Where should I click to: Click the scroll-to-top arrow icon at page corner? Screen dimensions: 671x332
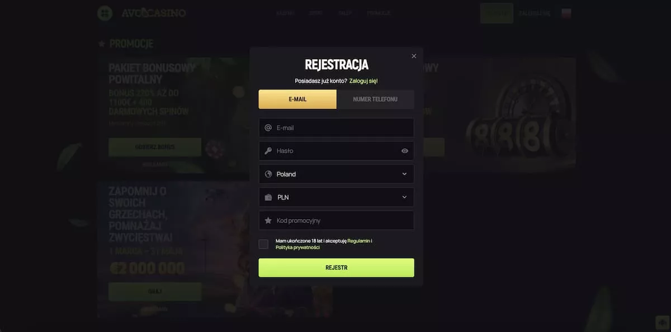click(662, 322)
